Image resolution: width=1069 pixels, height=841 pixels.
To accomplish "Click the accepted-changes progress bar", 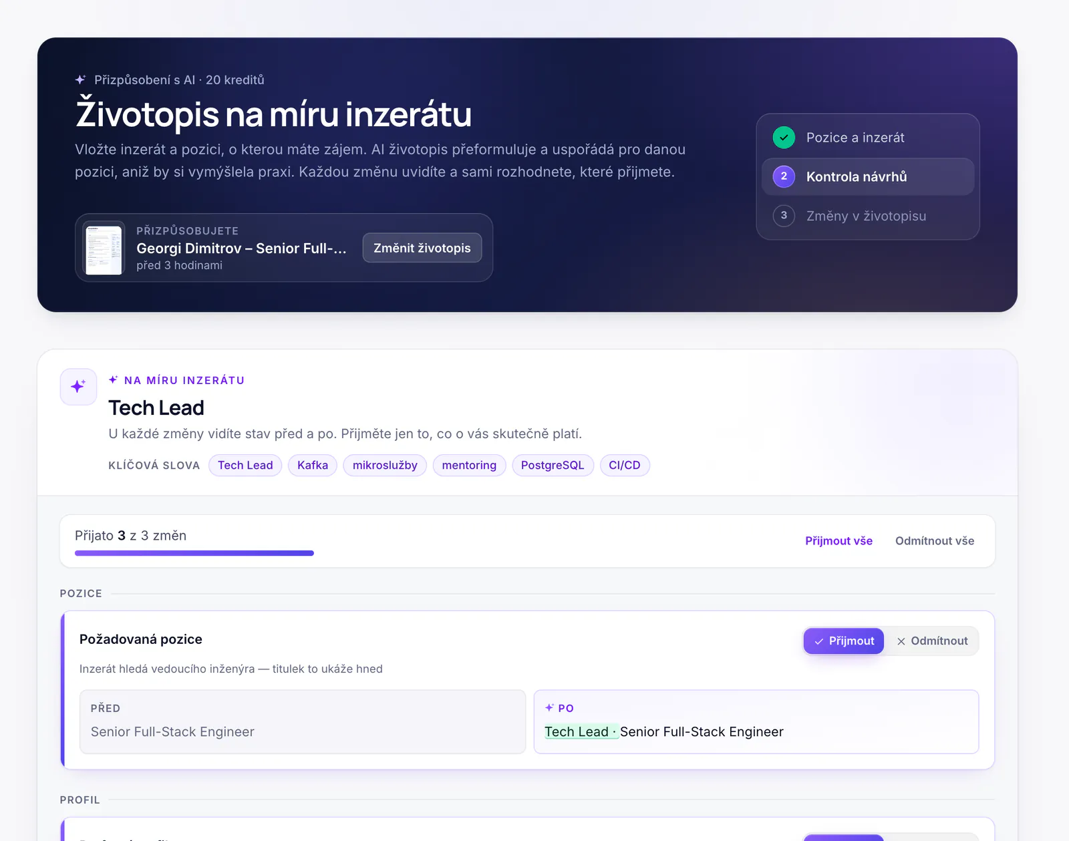I will click(x=194, y=553).
